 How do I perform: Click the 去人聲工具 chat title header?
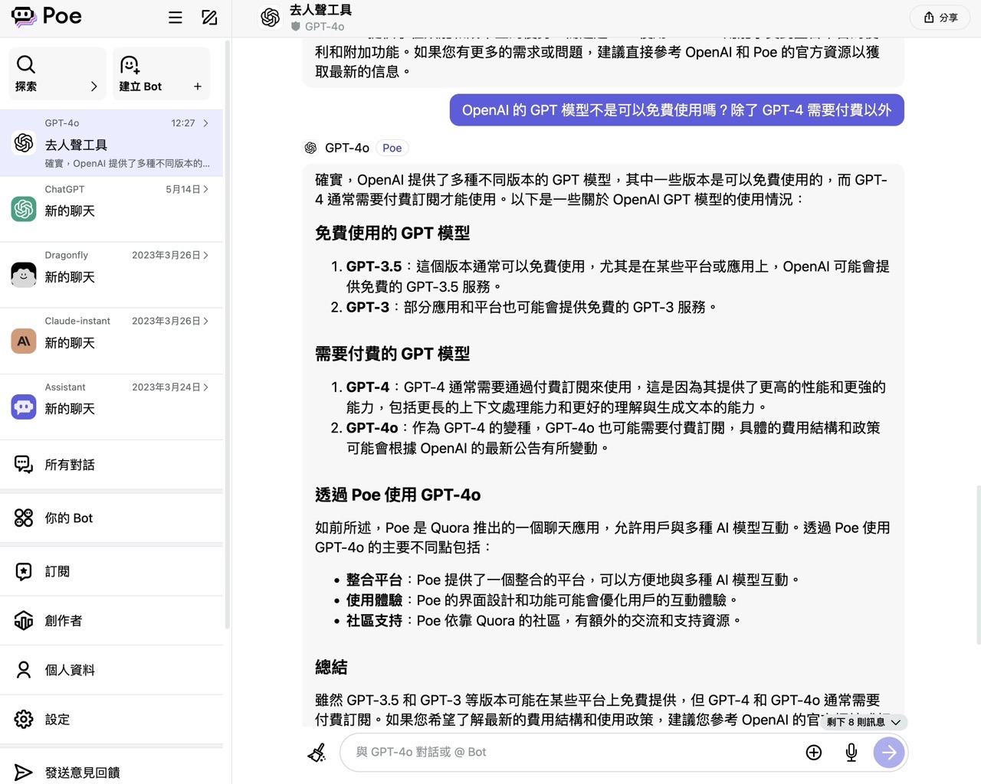tap(320, 10)
